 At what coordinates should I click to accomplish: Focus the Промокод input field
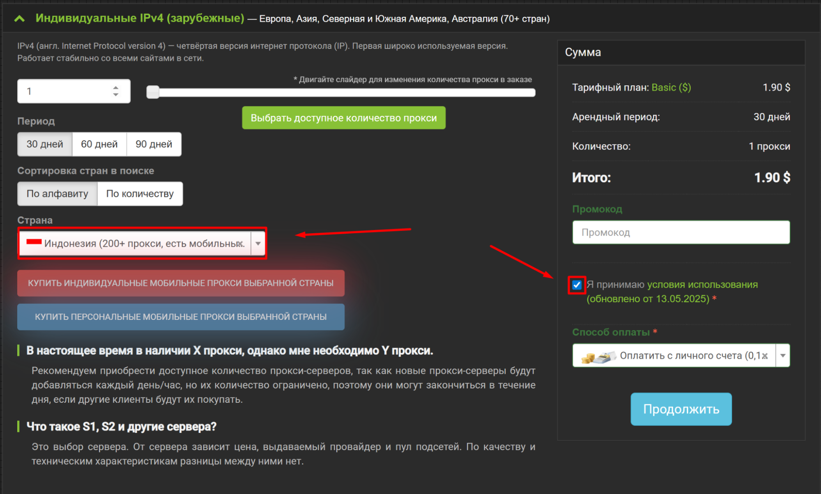(681, 232)
